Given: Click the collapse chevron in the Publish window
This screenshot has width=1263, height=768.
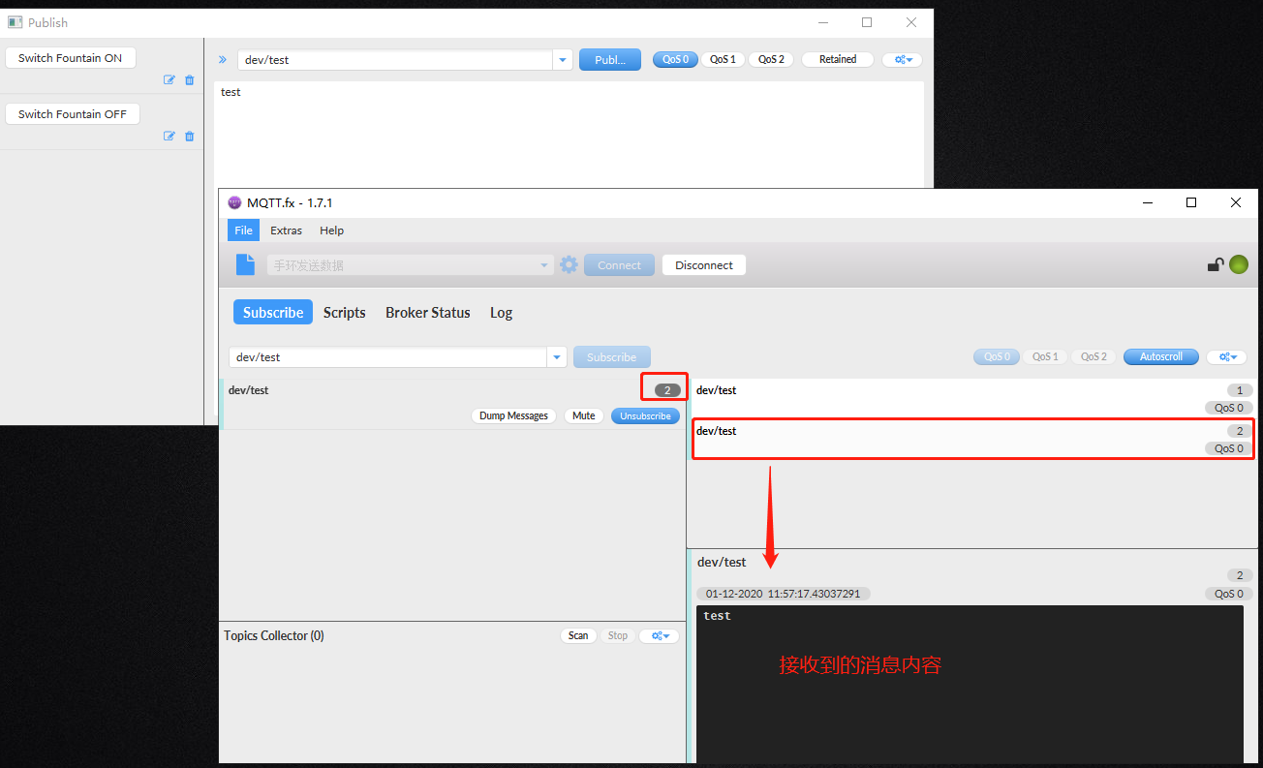Looking at the screenshot, I should pyautogui.click(x=222, y=59).
